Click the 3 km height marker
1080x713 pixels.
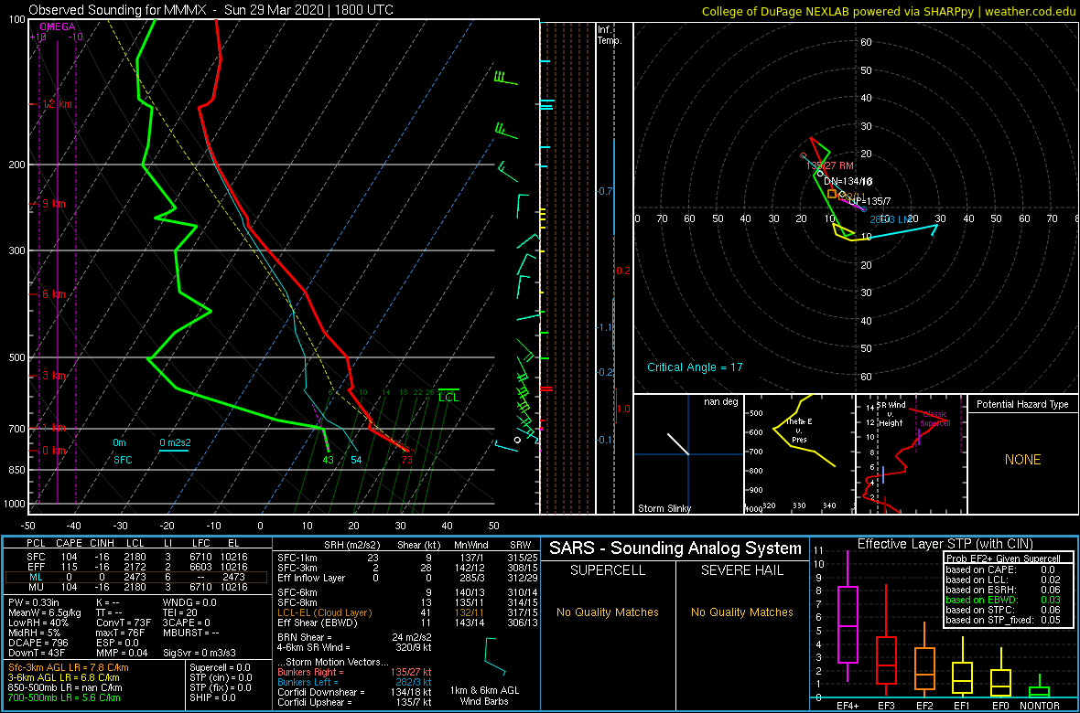[x=52, y=376]
